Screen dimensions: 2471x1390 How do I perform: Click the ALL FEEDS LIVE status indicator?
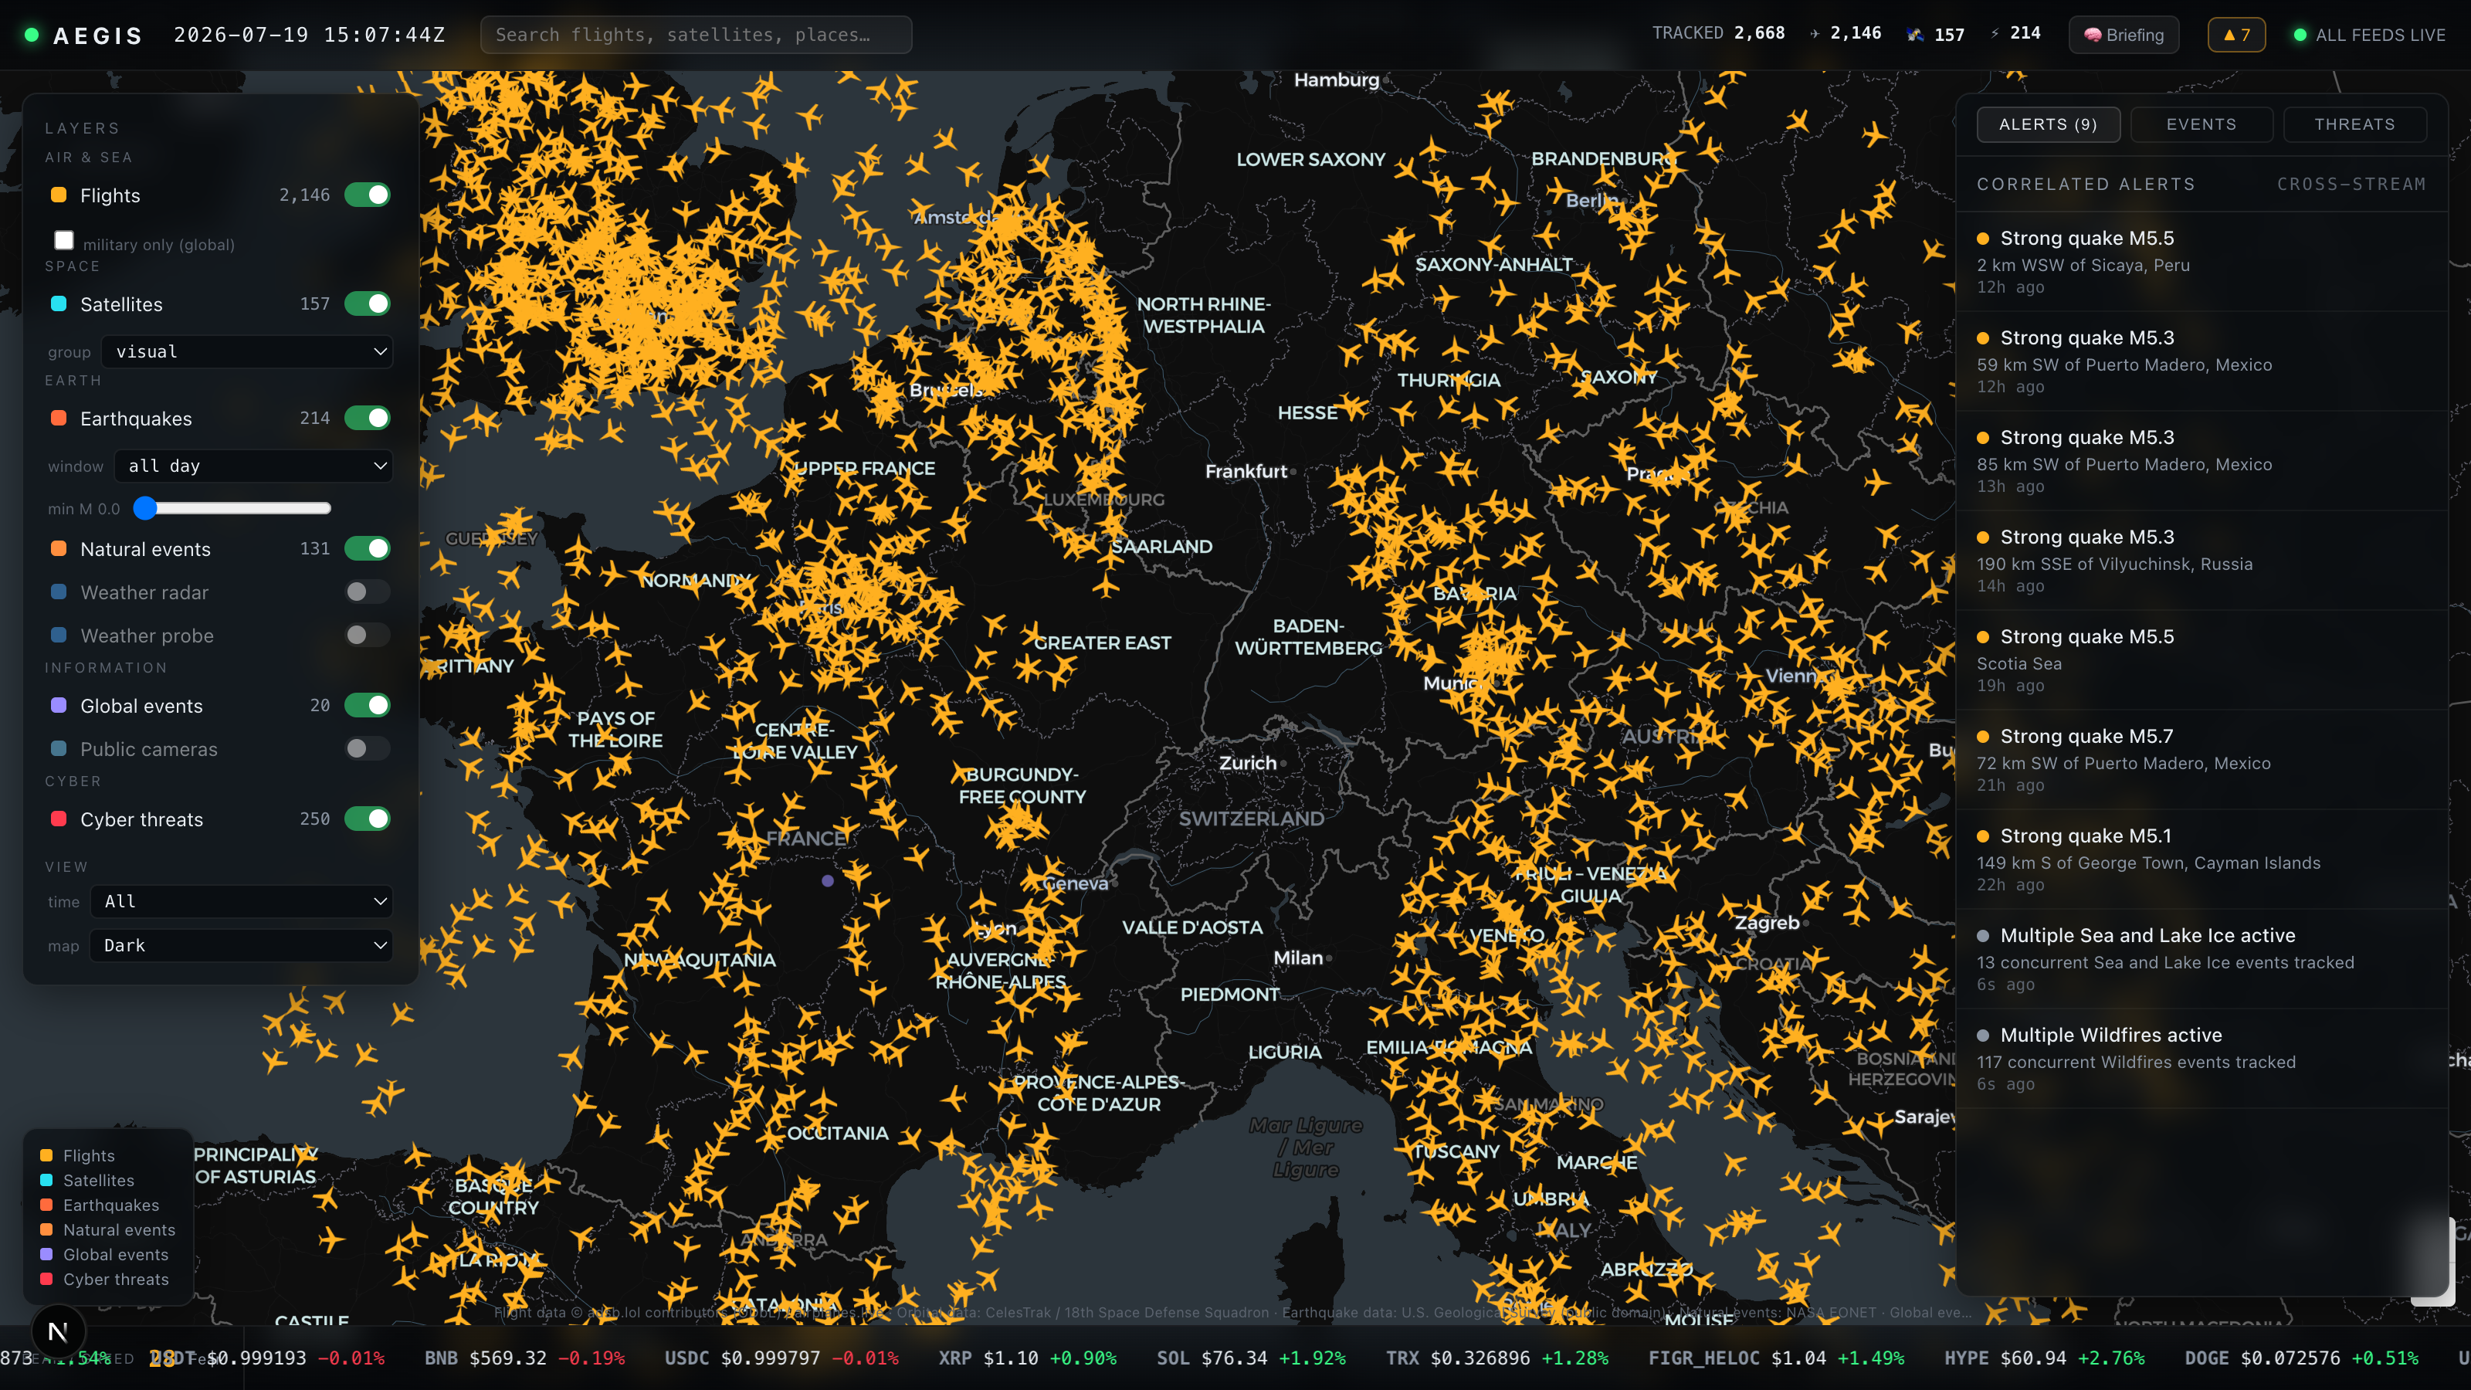pos(2369,35)
